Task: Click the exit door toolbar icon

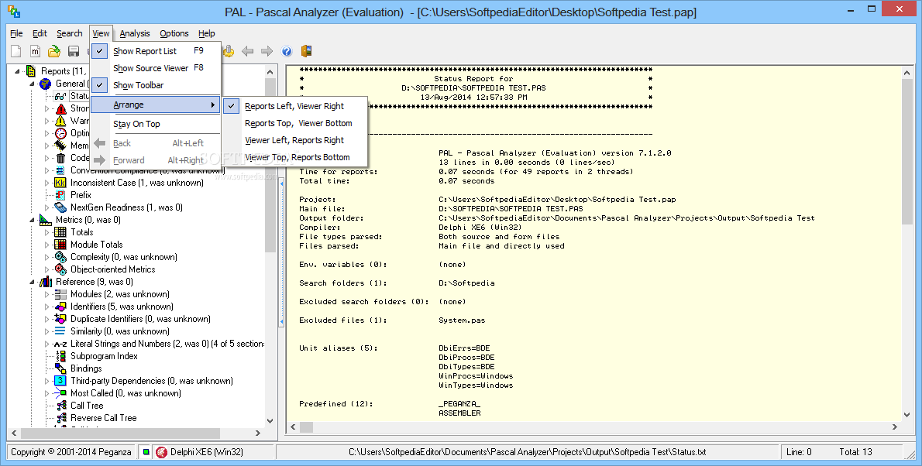Action: tap(306, 51)
